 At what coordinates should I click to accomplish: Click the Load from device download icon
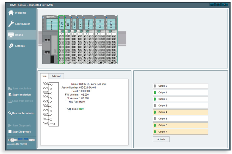click(10, 101)
